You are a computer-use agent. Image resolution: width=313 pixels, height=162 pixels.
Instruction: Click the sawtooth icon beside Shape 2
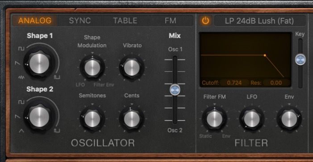click(x=18, y=116)
